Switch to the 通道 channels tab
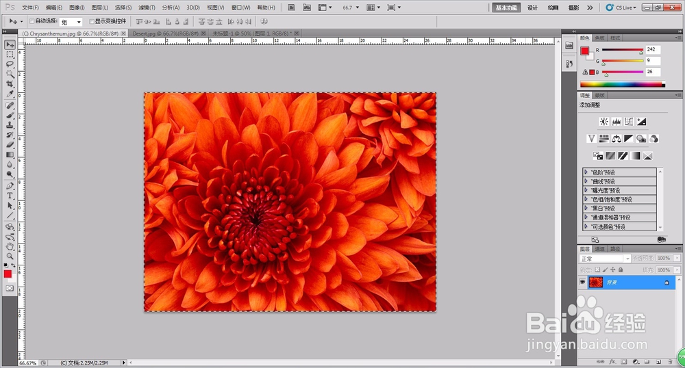 [599, 248]
